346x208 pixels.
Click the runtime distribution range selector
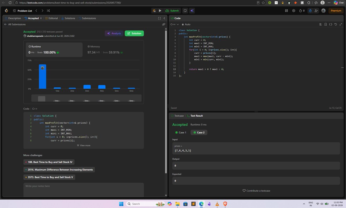(x=86, y=98)
